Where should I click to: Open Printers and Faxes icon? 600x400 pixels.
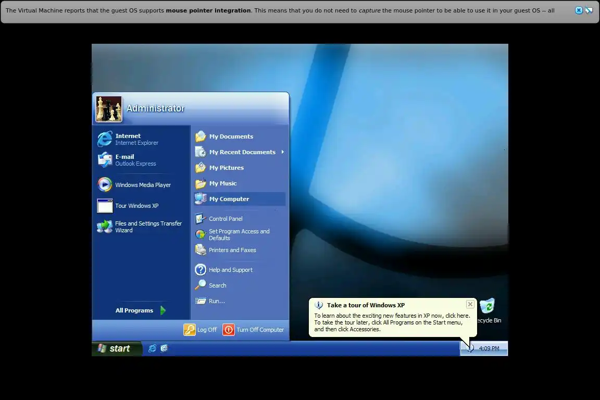201,250
